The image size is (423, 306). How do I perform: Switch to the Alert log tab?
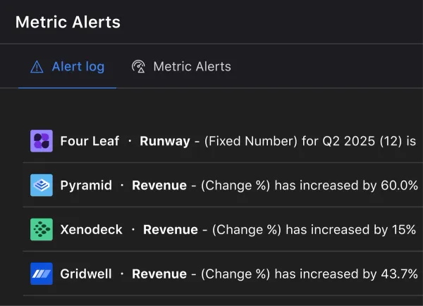click(78, 67)
